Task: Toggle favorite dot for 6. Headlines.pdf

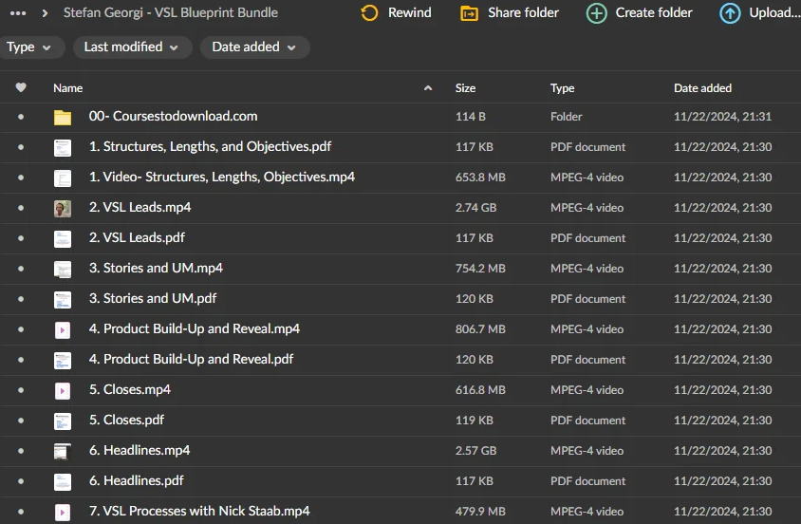Action: (x=21, y=481)
